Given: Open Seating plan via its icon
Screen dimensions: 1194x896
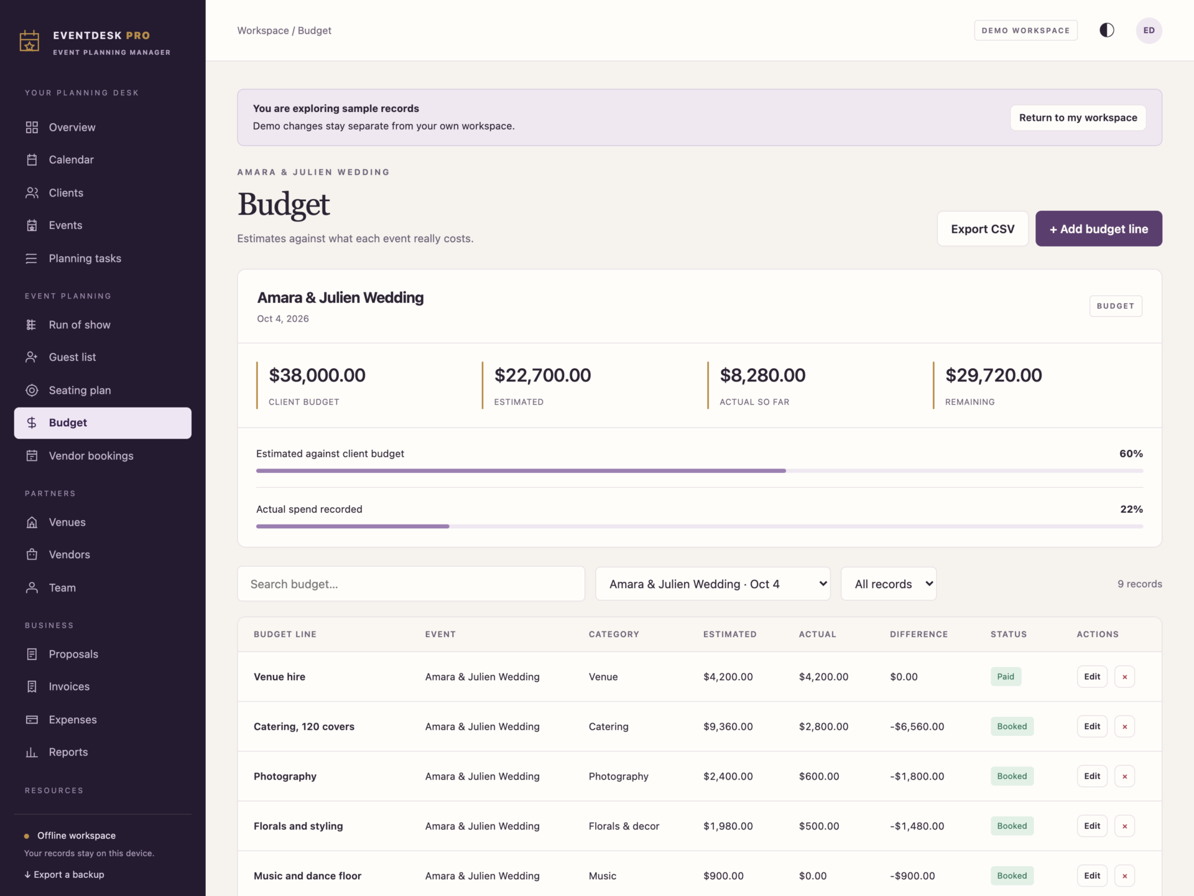Looking at the screenshot, I should (x=32, y=390).
